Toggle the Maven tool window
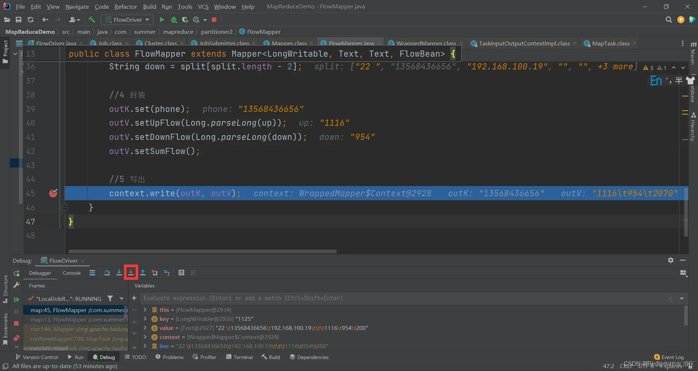698x371 pixels. click(x=693, y=53)
